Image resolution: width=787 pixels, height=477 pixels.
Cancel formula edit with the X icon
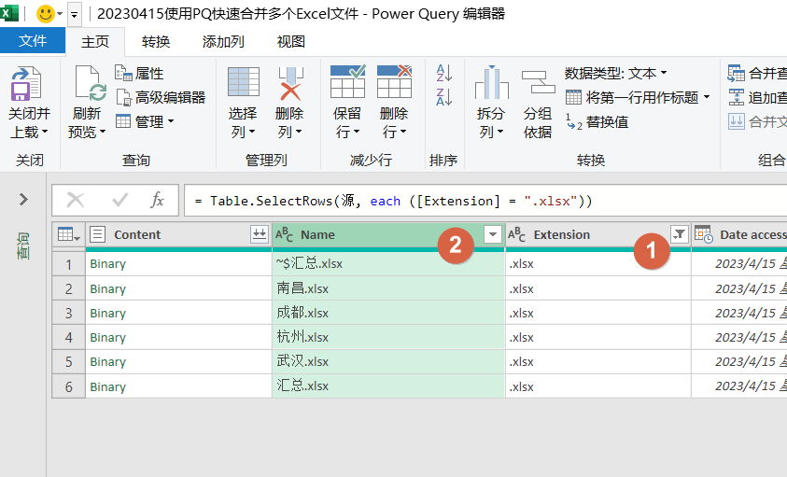coord(76,201)
